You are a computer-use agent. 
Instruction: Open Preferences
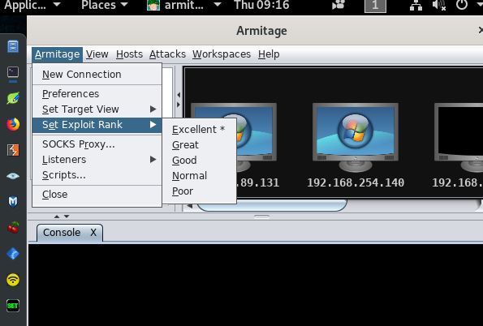pyautogui.click(x=97, y=93)
